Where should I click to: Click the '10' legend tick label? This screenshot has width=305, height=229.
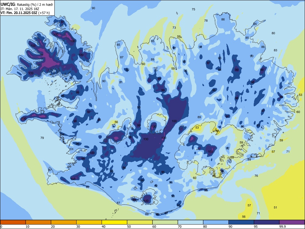(27, 227)
